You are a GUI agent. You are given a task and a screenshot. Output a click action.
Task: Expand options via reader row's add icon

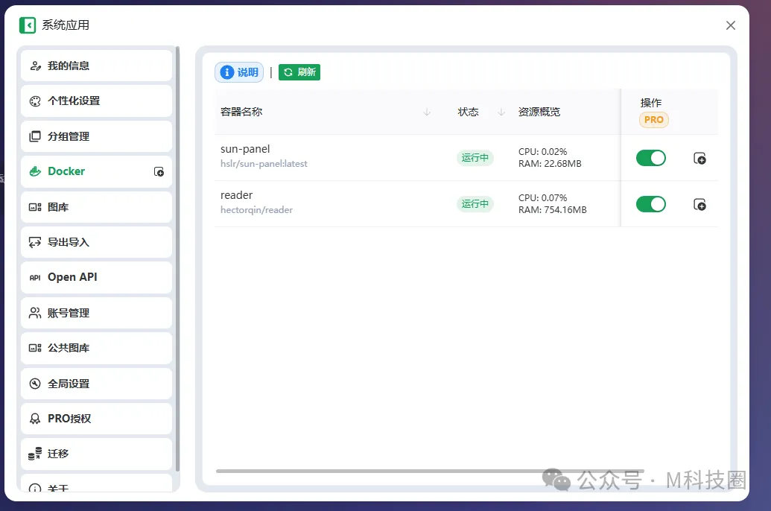click(699, 204)
